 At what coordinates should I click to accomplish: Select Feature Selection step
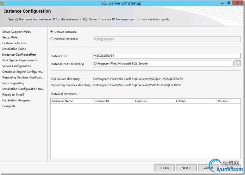click(x=14, y=43)
